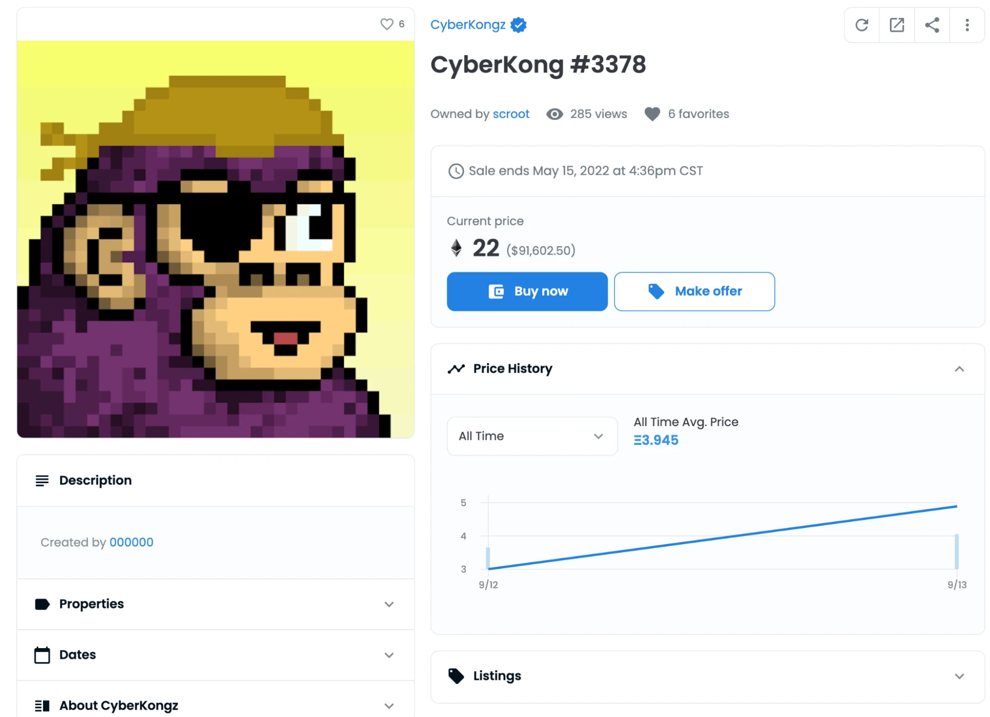Viewport: 990px width, 717px height.
Task: Collapse the Price History section
Action: coord(959,369)
